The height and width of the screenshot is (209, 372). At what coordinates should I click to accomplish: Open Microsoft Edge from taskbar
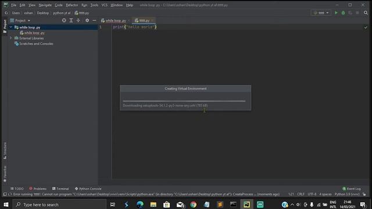coord(139,204)
